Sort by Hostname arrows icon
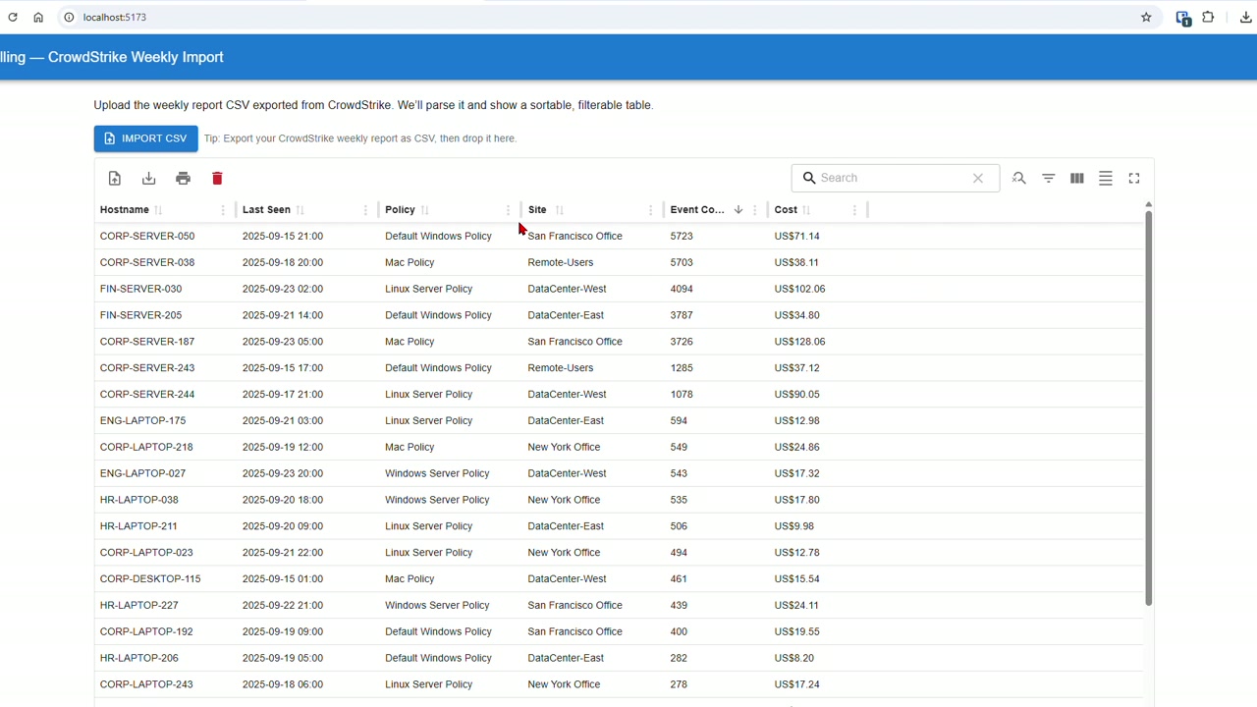Viewport: 1257px width, 707px height. [159, 210]
